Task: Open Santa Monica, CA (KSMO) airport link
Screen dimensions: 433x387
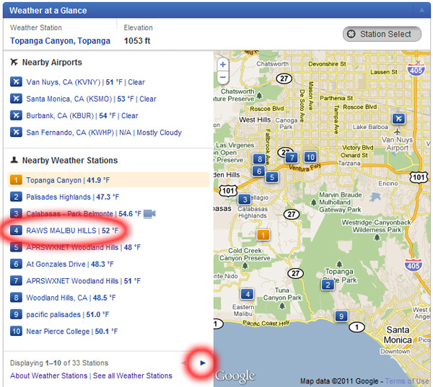Action: point(91,99)
